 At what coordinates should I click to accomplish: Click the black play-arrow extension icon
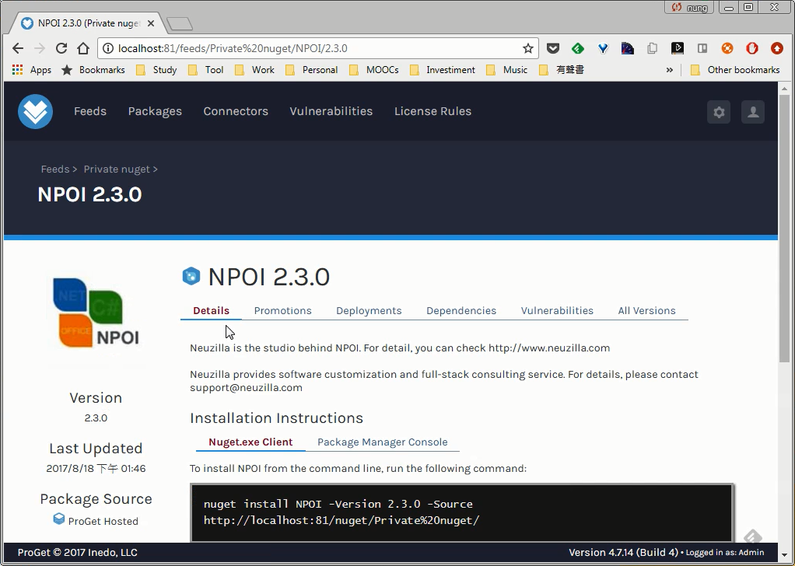pos(678,48)
